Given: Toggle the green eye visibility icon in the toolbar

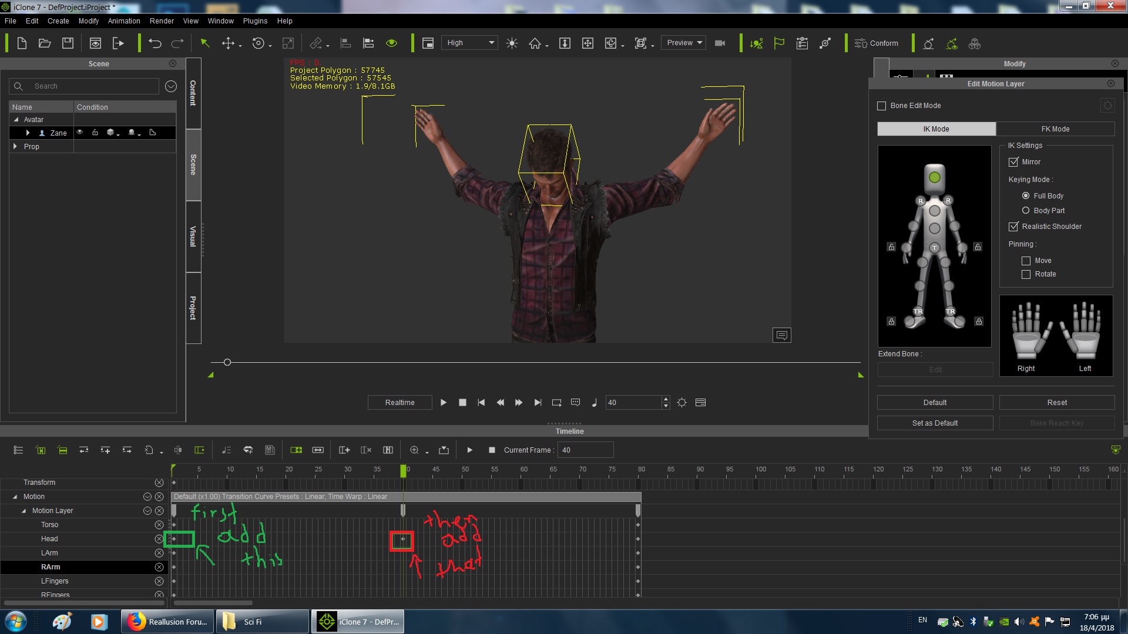Looking at the screenshot, I should click(391, 43).
